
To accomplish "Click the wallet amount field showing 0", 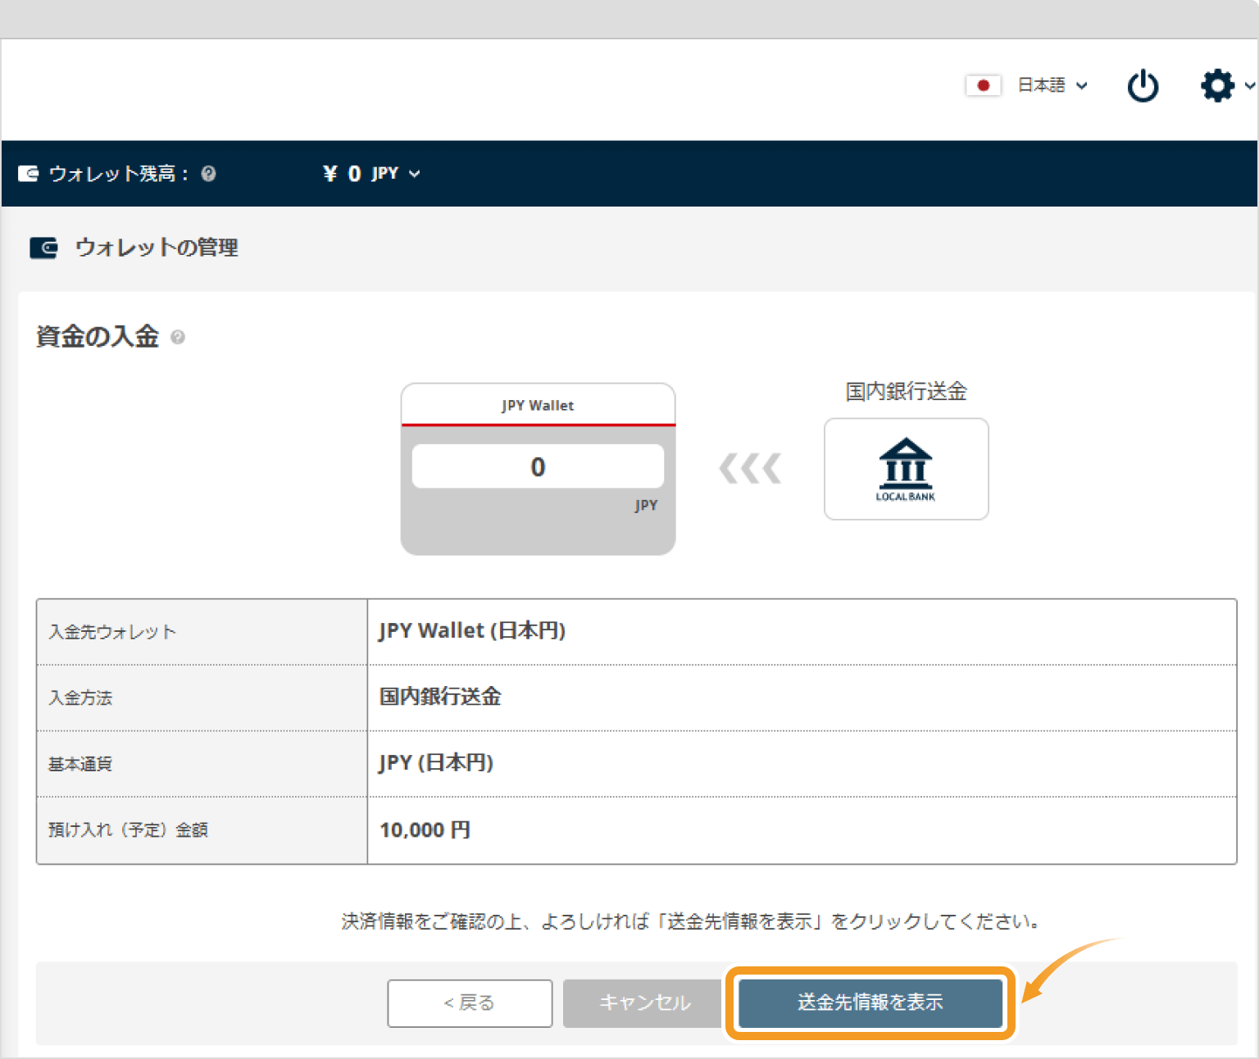I will point(538,466).
